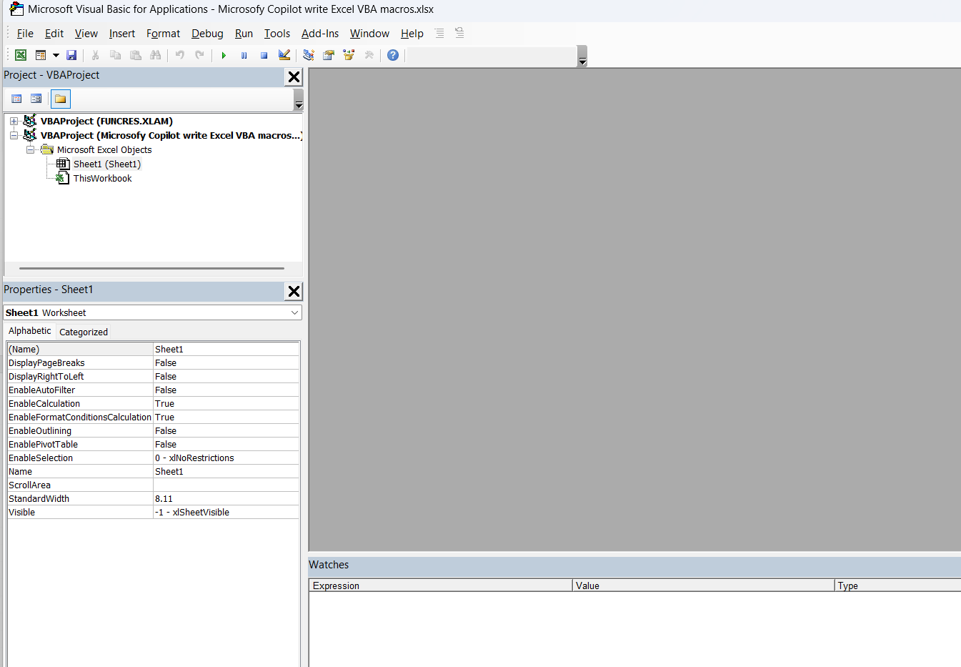Toggle Design Mode in the toolbar

(x=284, y=55)
